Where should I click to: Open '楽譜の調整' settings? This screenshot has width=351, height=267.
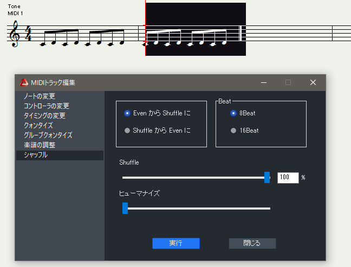40,145
